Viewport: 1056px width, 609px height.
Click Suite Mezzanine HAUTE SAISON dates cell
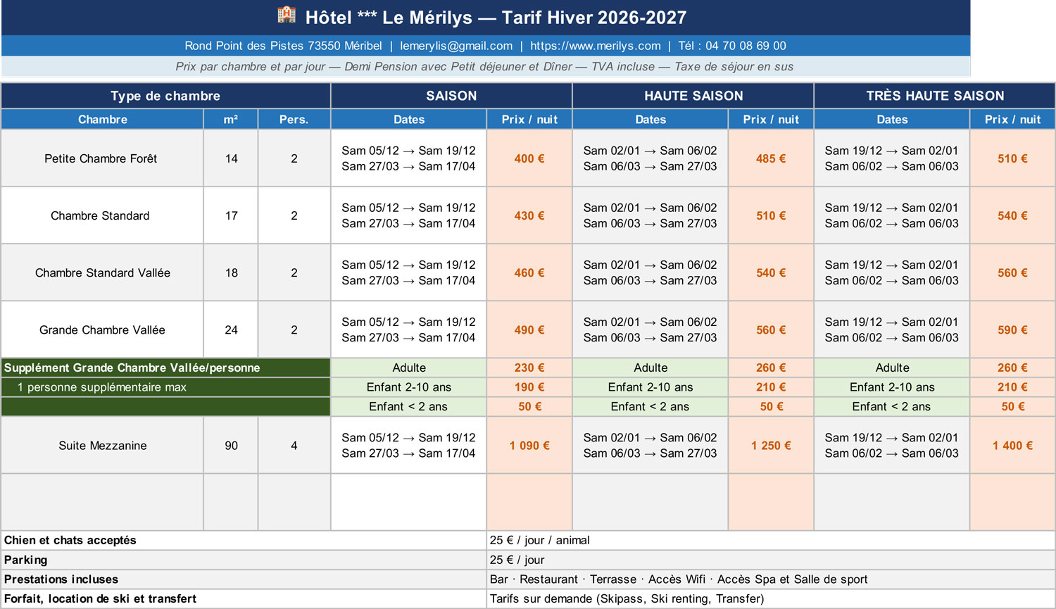click(x=650, y=445)
